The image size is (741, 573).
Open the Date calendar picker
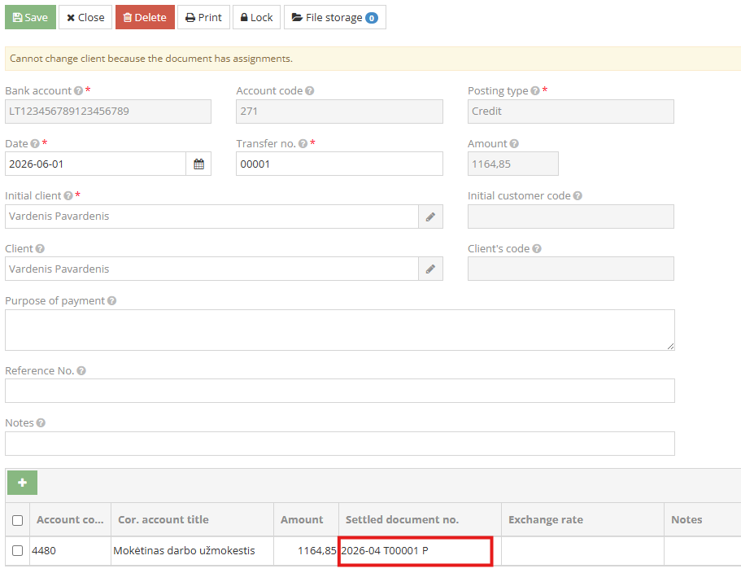coord(199,164)
